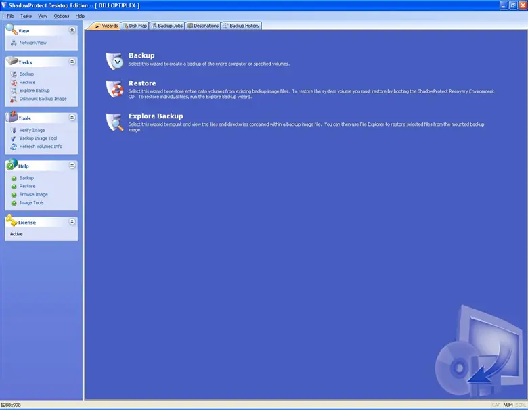This screenshot has width=528, height=410.
Task: Open the Options menu
Action: 62,16
